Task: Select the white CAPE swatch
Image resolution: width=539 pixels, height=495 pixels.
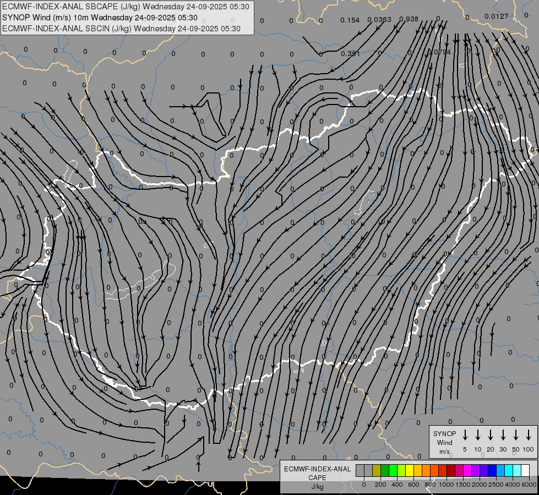Action: point(525,470)
